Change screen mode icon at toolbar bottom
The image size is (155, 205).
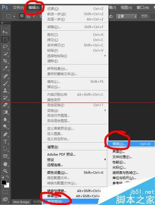(x=5, y=199)
